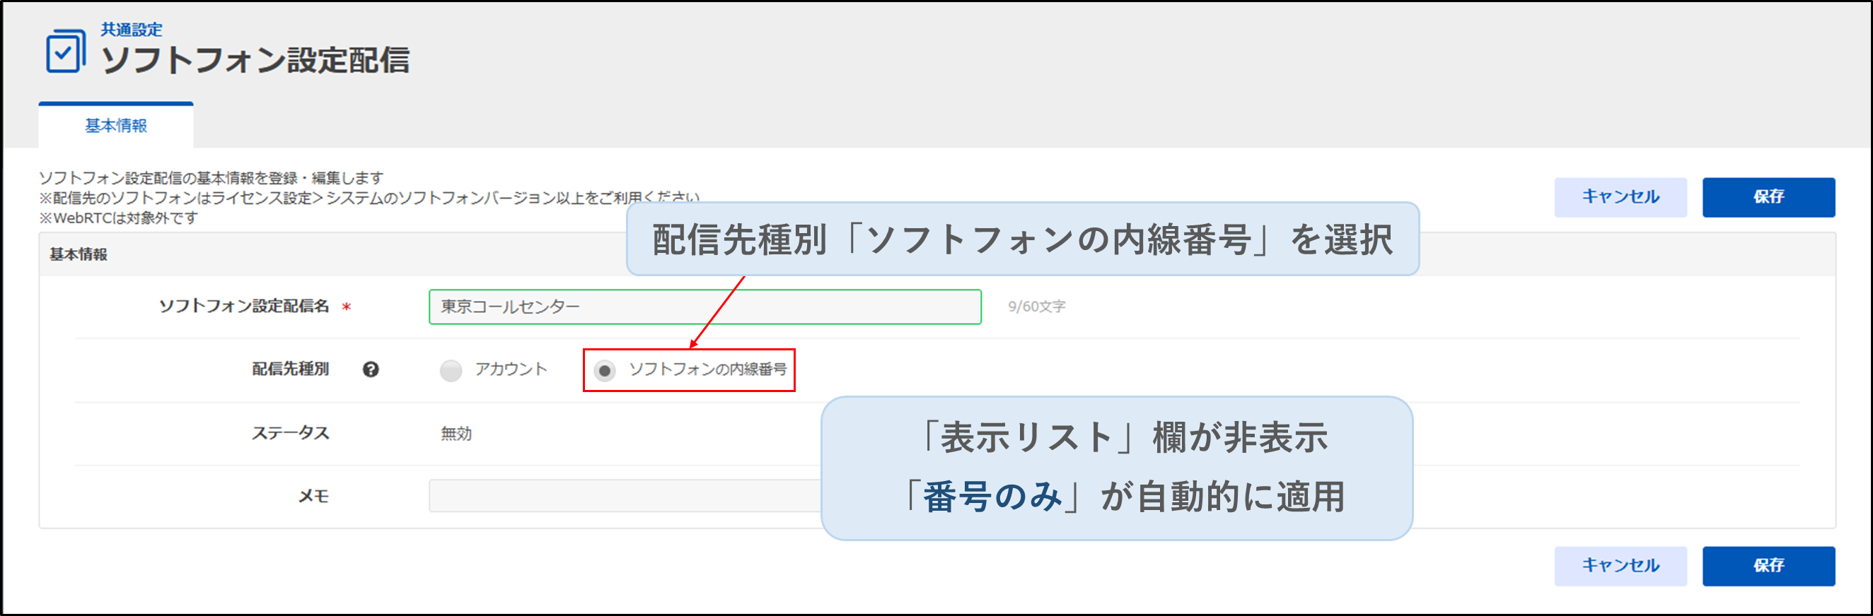Select the ソフトフォンの内線番号 radio option
This screenshot has width=1873, height=616.
click(x=604, y=370)
